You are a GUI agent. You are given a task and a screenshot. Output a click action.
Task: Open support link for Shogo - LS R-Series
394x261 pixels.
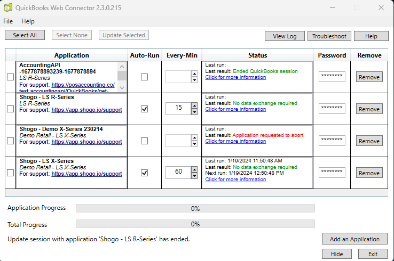coord(86,110)
